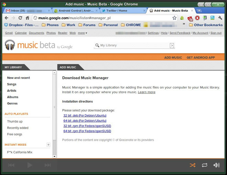Viewport: 227px width, 175px height.
Task: Open search options arrow in My Library box
Action: [172, 45]
